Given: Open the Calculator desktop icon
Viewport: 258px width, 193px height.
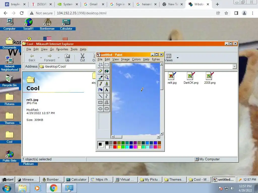Looking at the screenshot, I should coord(66,24).
